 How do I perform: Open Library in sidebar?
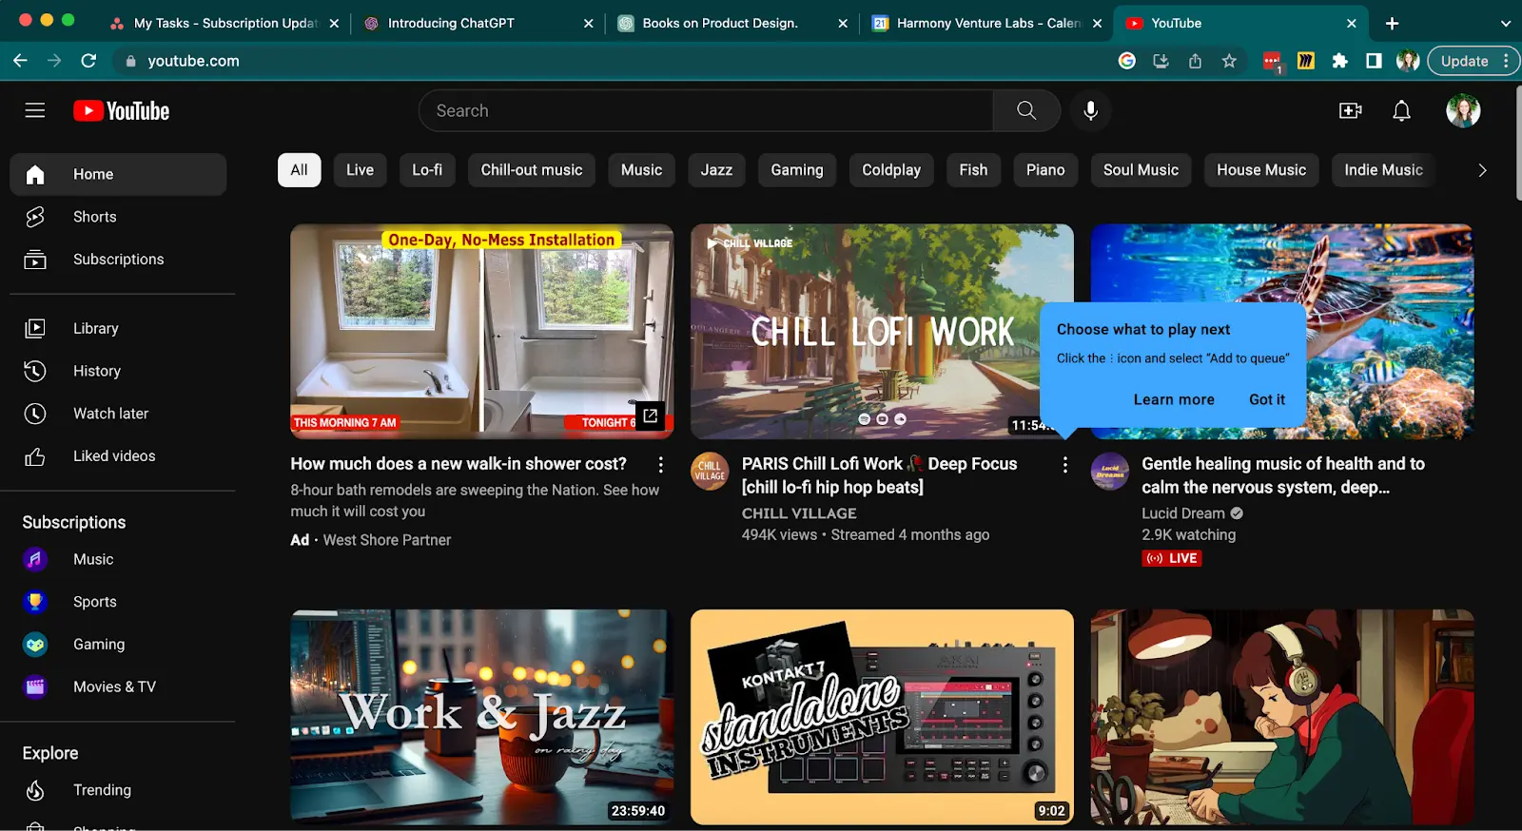(x=118, y=328)
